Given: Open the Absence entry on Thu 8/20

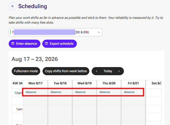Looking at the screenshot, I should [109, 92].
